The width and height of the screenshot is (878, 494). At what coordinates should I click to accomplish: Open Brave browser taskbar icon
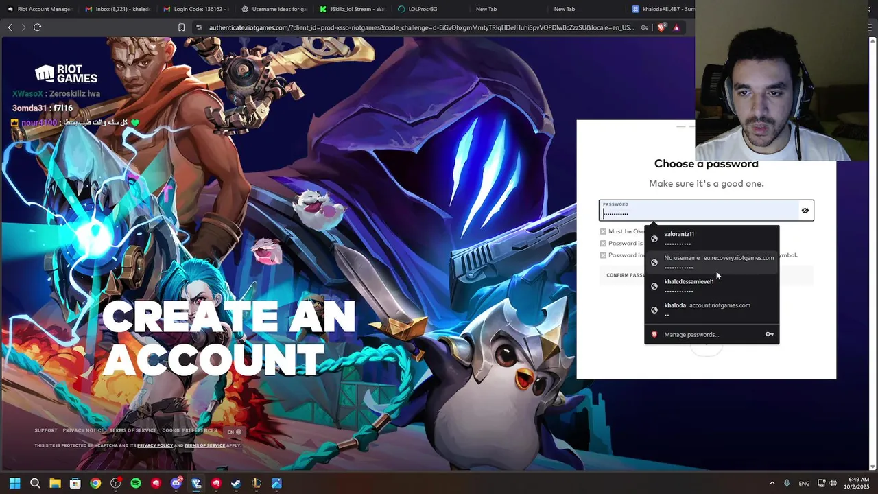[196, 483]
